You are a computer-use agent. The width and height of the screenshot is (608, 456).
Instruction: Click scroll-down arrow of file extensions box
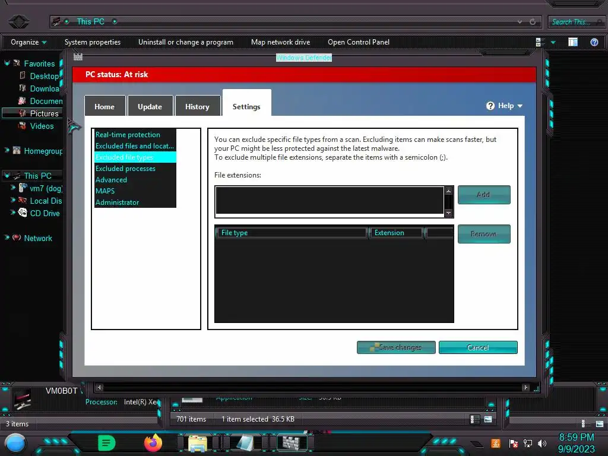[449, 213]
